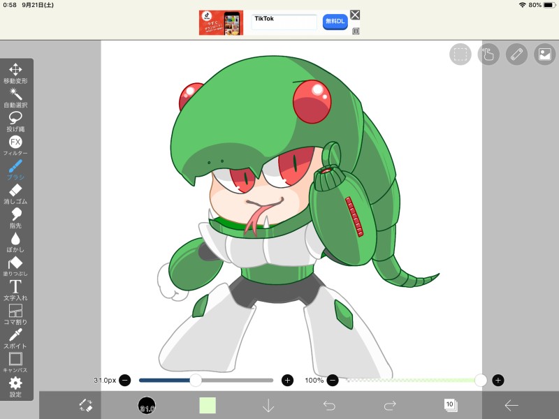Select the Blur (ぼかし) tool
Viewport: 559px width, 419px height.
tap(15, 242)
